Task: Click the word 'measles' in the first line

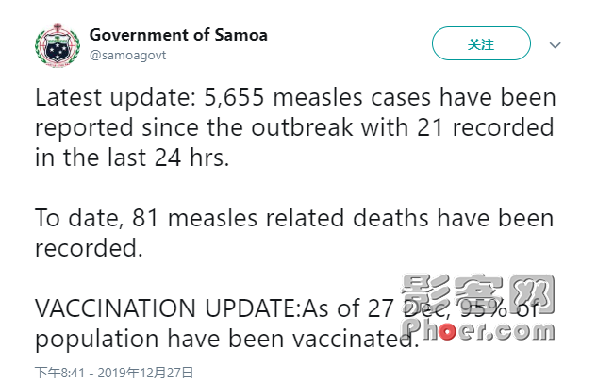Action: pyautogui.click(x=318, y=97)
